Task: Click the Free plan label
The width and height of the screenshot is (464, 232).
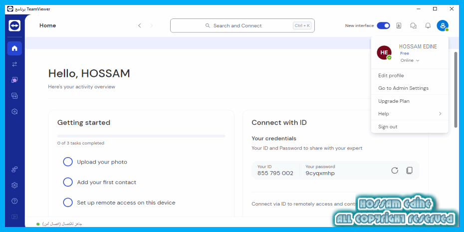Action: click(405, 53)
